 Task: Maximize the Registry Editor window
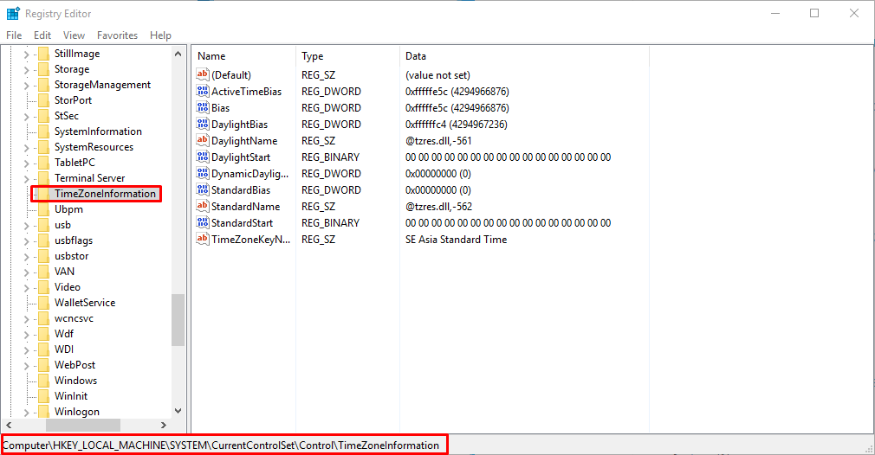point(814,13)
